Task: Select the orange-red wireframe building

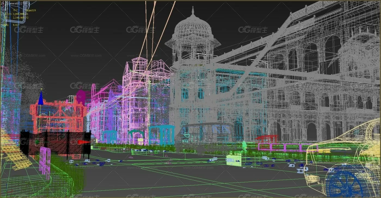Action: coord(58,116)
